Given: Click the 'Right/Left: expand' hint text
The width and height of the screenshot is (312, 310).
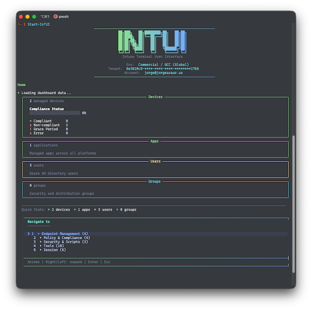Looking at the screenshot, I should pyautogui.click(x=64, y=262).
